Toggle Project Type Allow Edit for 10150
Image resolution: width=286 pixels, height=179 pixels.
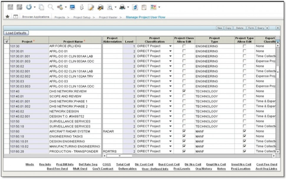click(x=245, y=121)
